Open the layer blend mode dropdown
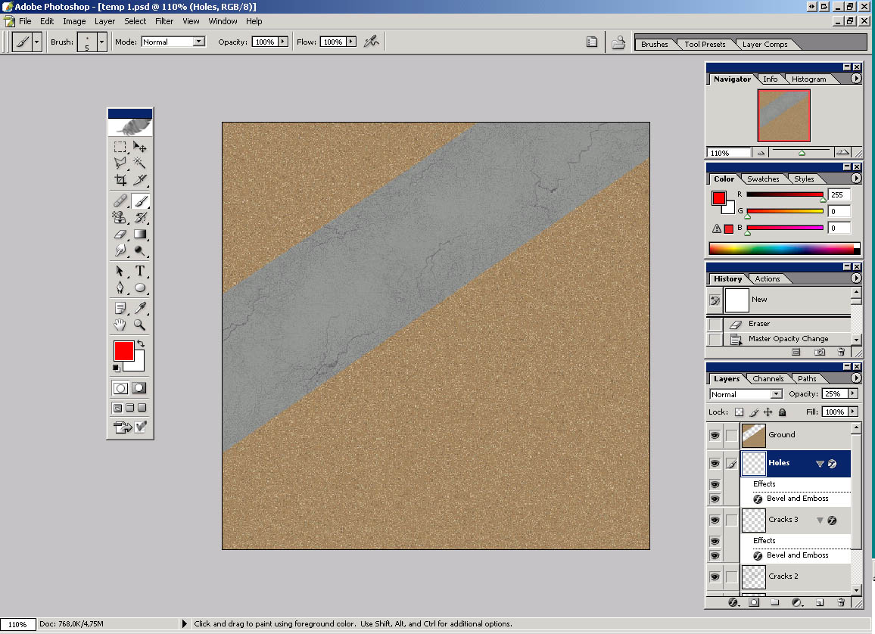 click(776, 394)
